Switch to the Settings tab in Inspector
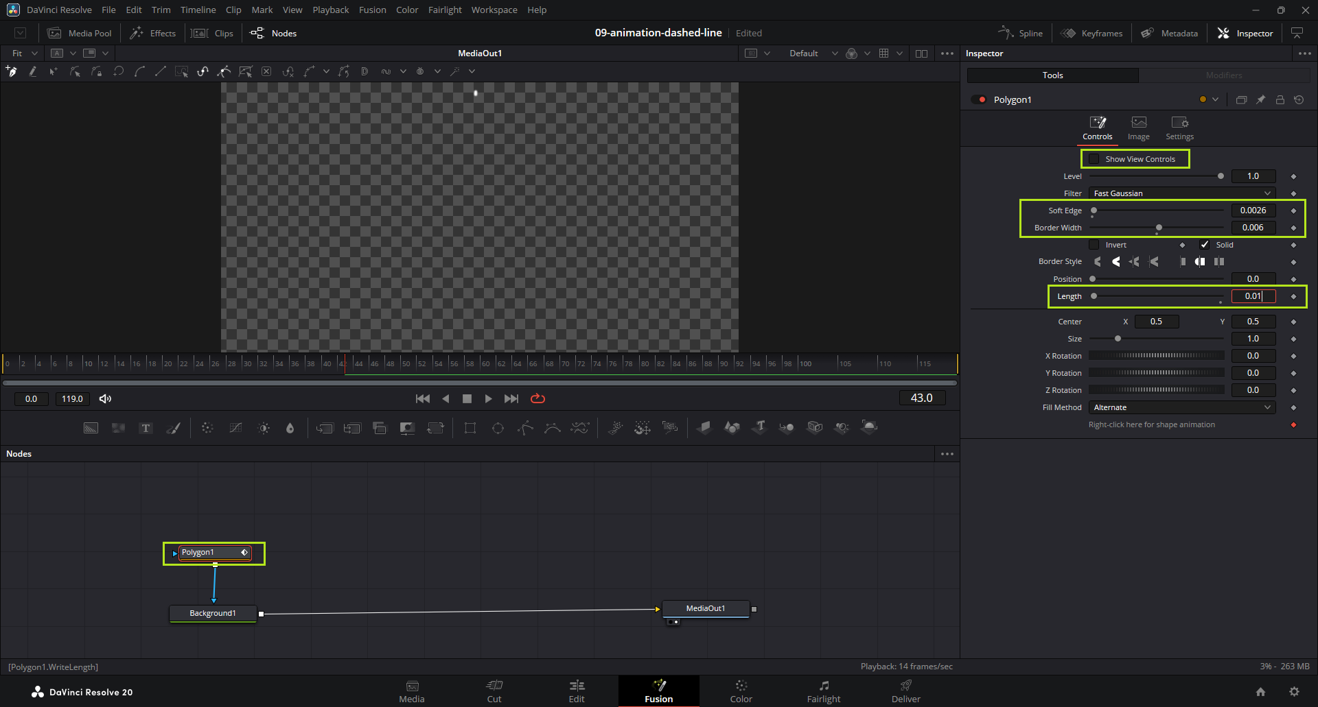 tap(1179, 128)
